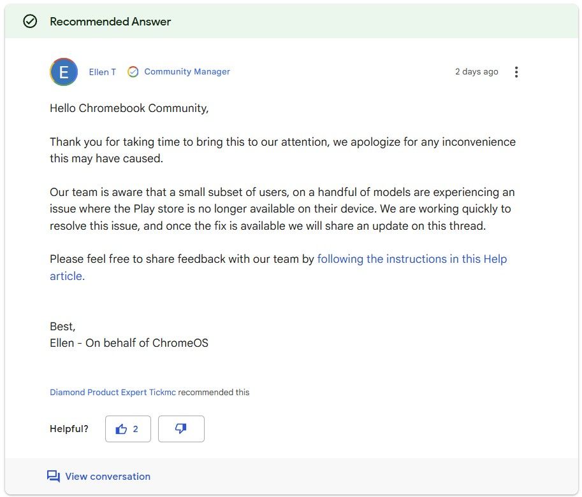Open the Help article instructions link
582x497 pixels.
(x=412, y=258)
